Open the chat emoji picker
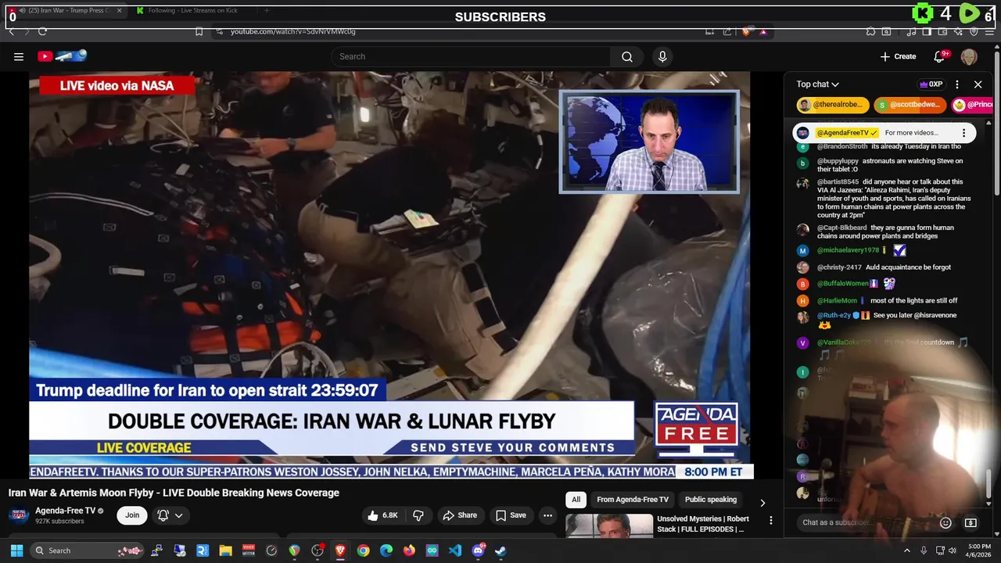This screenshot has height=563, width=1001. coord(945,522)
